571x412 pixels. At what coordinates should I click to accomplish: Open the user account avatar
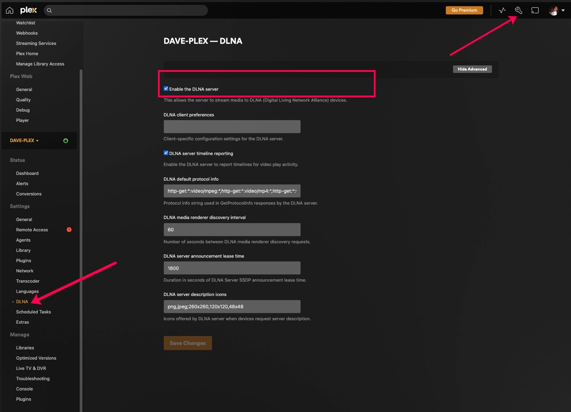[x=553, y=10]
